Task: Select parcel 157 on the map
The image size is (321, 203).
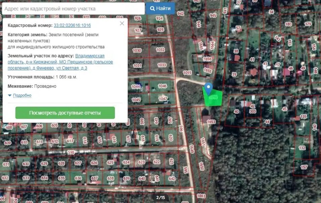Action: (304, 167)
